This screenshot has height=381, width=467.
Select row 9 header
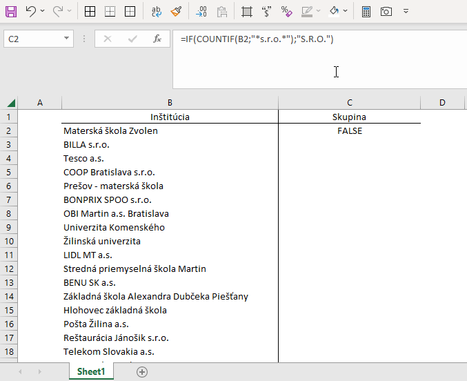[x=9, y=228]
